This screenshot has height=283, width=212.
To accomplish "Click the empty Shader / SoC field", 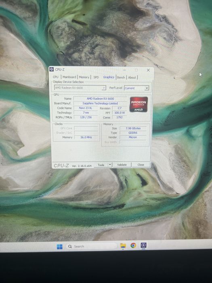I will (86, 133).
